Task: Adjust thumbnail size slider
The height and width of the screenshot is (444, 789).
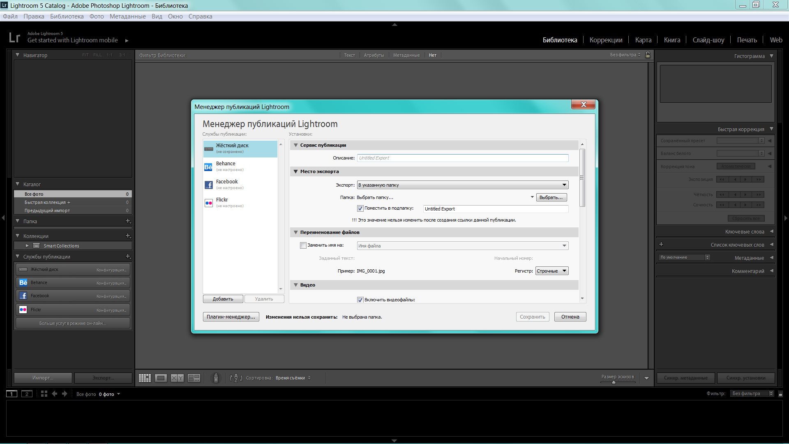Action: coord(614,382)
